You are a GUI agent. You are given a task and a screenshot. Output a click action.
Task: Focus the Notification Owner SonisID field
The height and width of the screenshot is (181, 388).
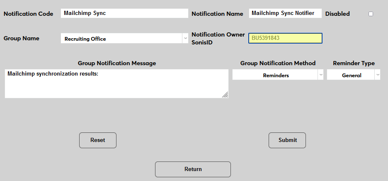(x=285, y=38)
